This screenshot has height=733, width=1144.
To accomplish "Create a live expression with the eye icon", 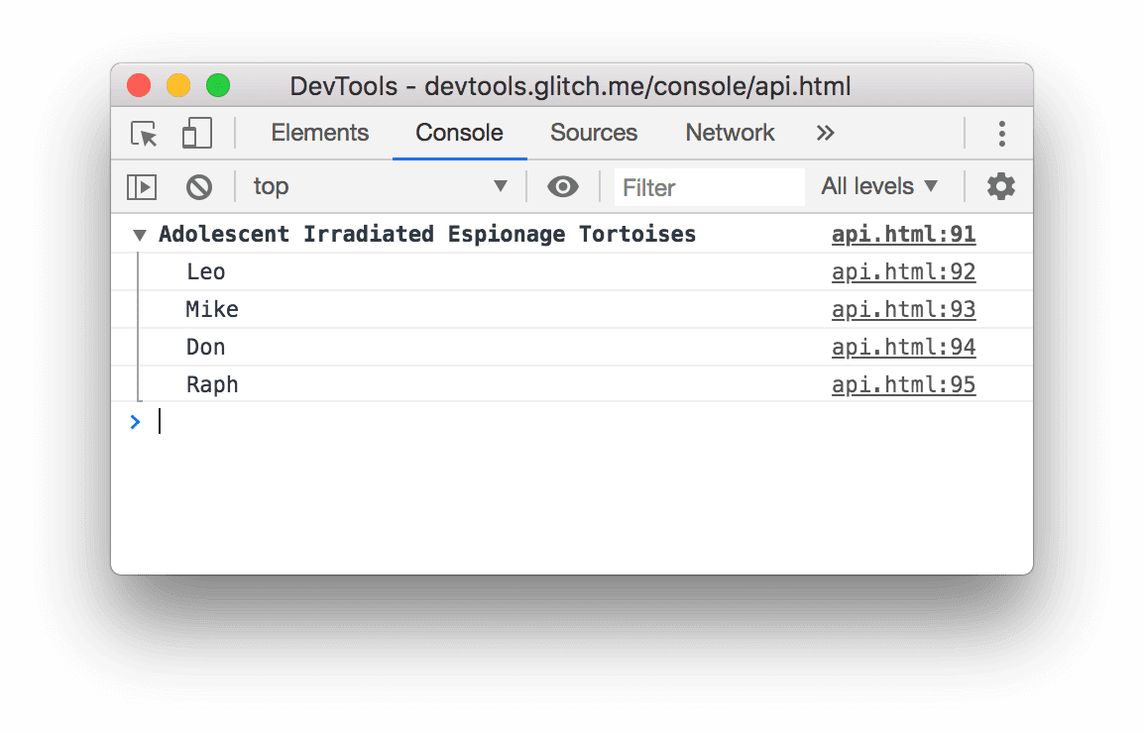I will pos(563,186).
